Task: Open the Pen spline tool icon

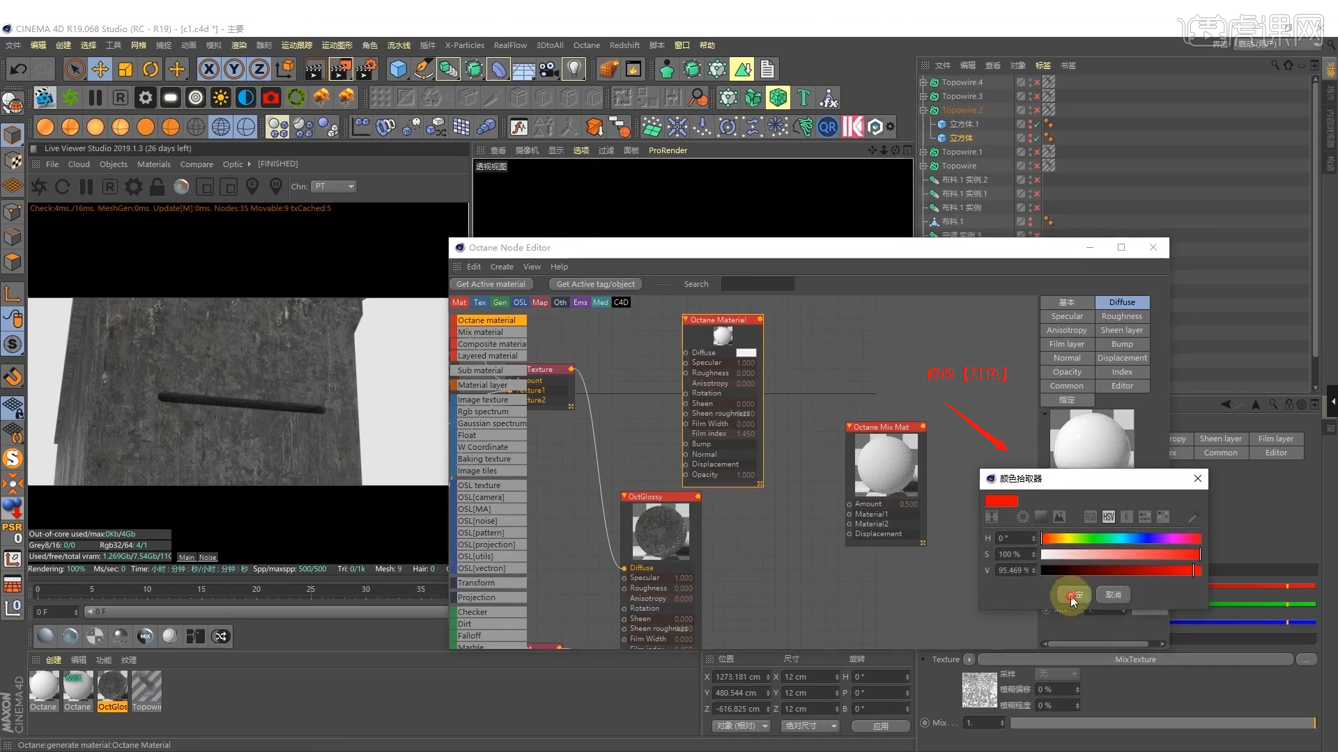Action: tap(423, 69)
